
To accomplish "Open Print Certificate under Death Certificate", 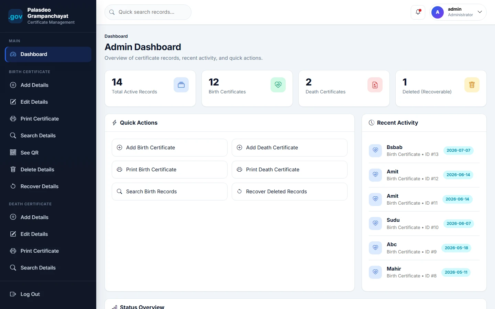I will click(x=48, y=251).
